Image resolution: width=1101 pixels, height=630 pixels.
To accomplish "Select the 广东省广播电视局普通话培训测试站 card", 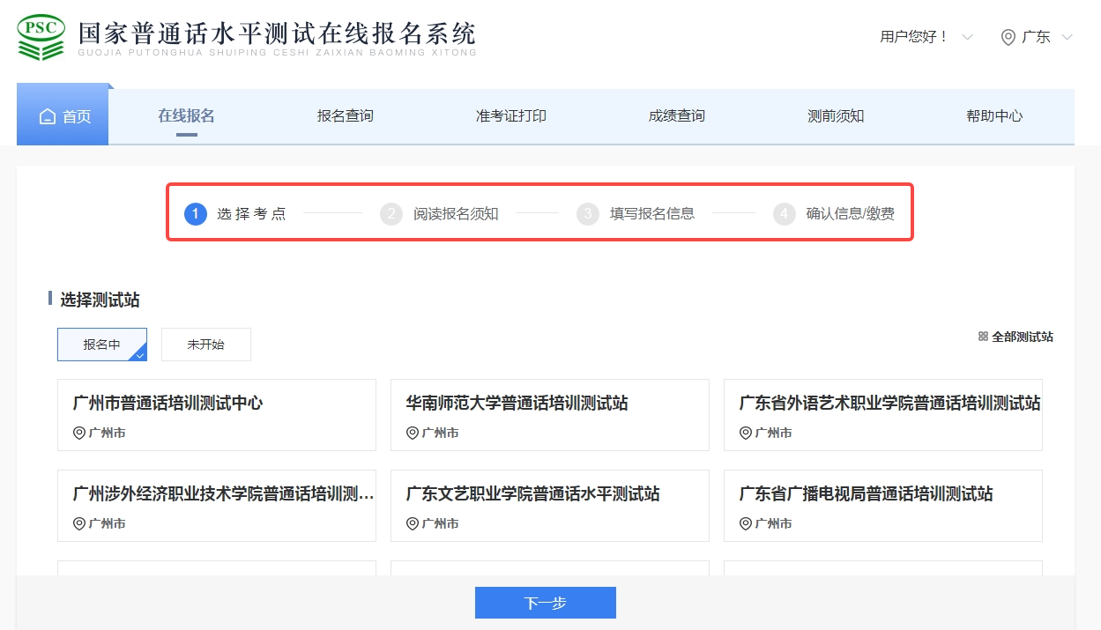I will 883,506.
